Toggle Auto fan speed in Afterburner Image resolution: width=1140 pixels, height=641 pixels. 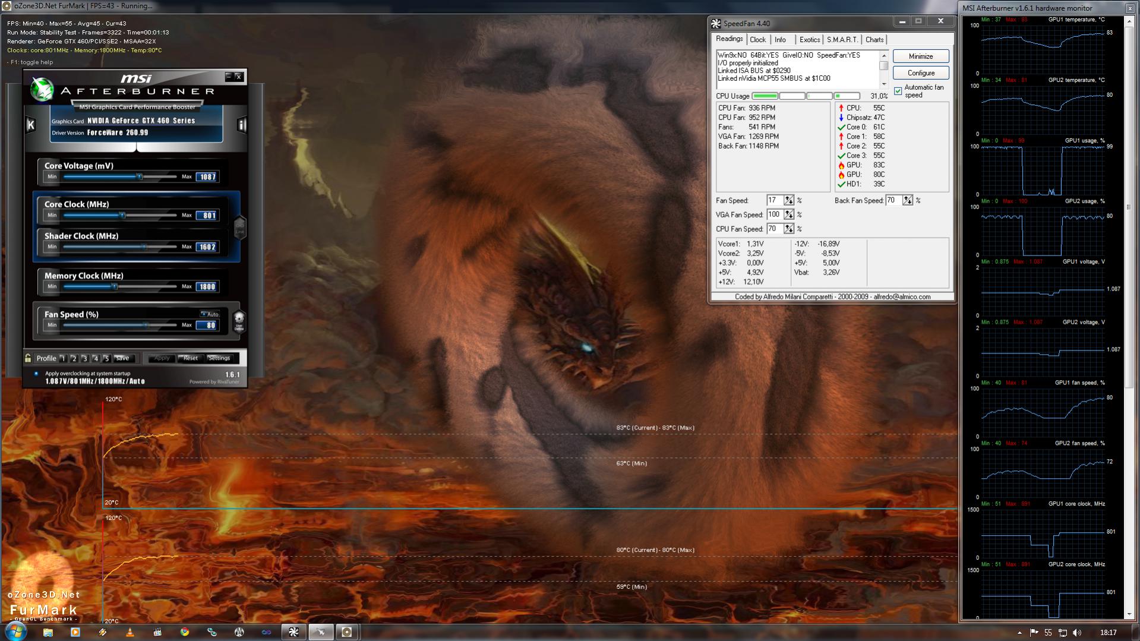coord(210,314)
